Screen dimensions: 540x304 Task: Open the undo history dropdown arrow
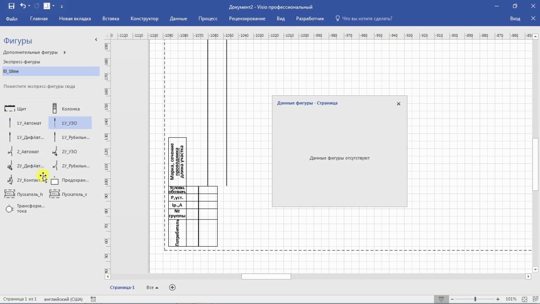tap(29, 6)
